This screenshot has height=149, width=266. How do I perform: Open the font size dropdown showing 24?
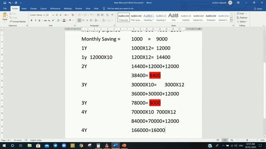coord(53,15)
